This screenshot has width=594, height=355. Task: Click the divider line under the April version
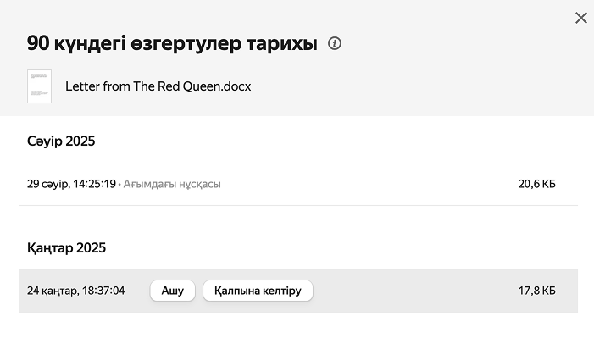pos(297,205)
